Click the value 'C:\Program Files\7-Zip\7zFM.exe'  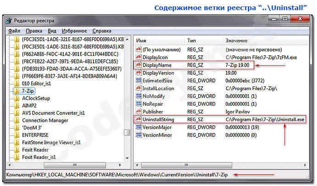tap(261, 57)
